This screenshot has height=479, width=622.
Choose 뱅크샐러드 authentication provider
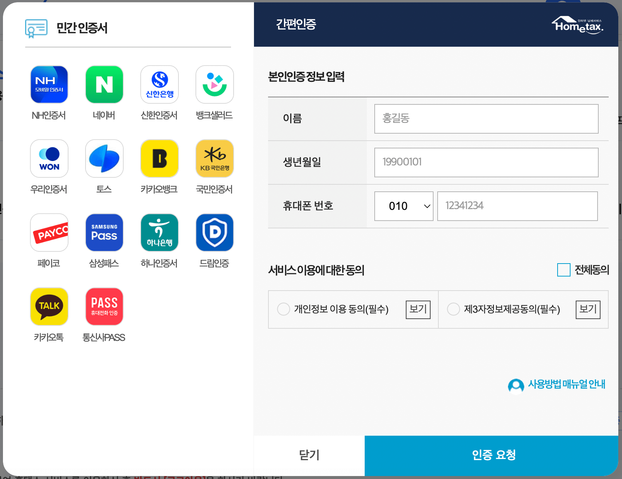click(x=214, y=84)
